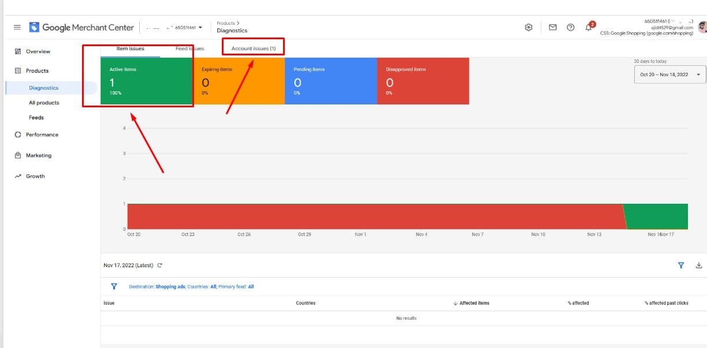Sort by the Affected items column header

(472, 303)
